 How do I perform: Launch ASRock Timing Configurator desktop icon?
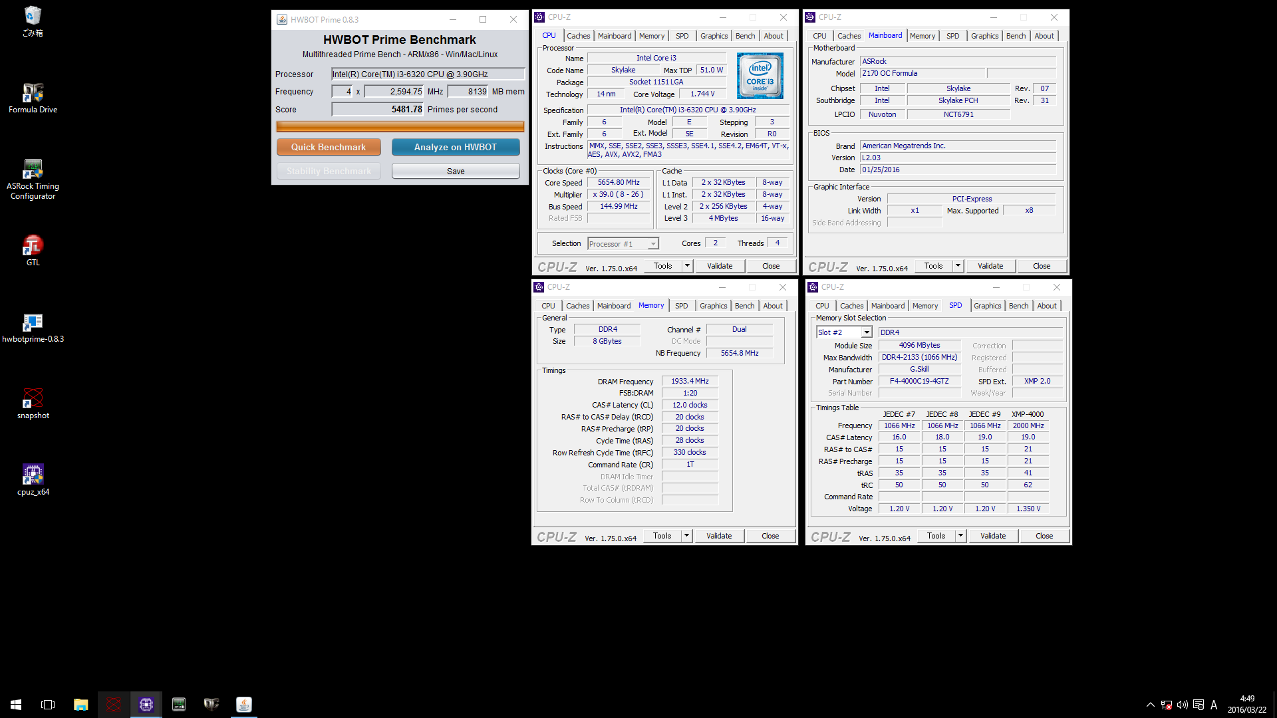coord(33,179)
